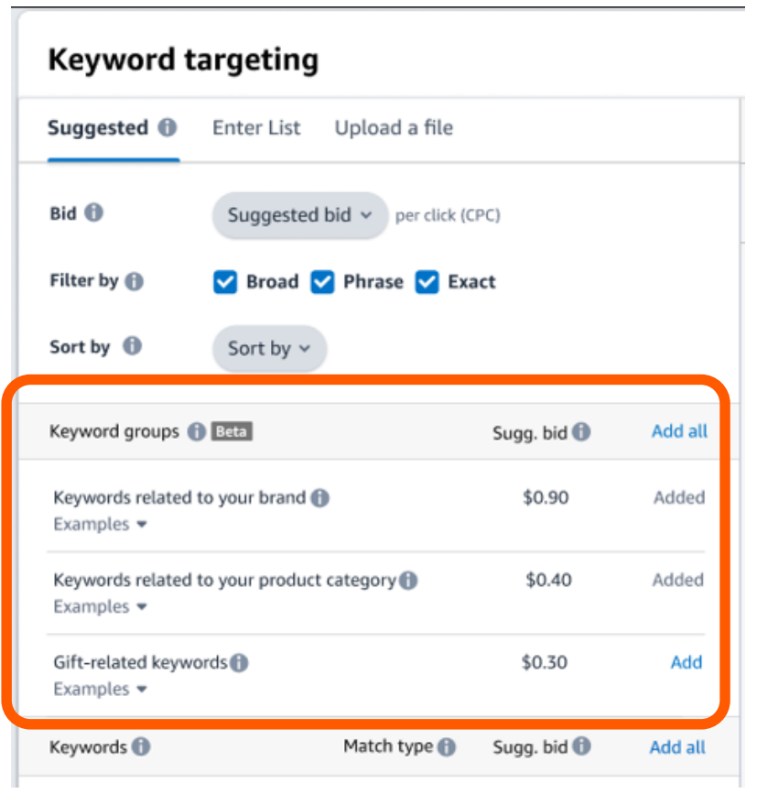Click info icon beside Match type header
The width and height of the screenshot is (757, 794).
click(447, 747)
